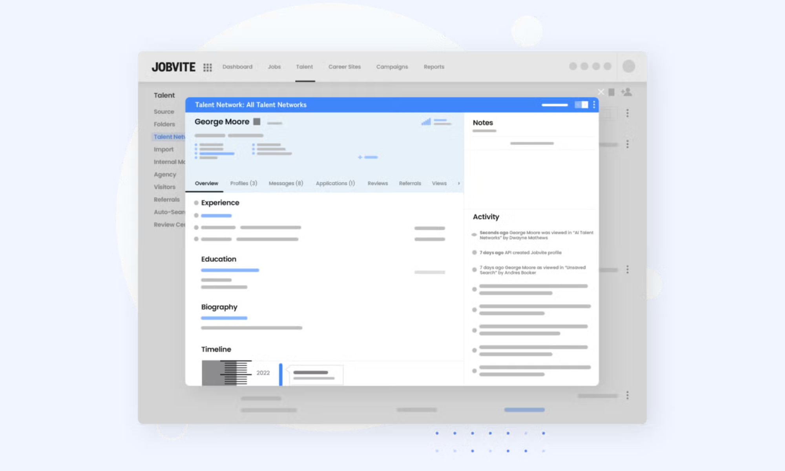
Task: Click the Talent Network: All Talent Networks title
Action: [250, 105]
